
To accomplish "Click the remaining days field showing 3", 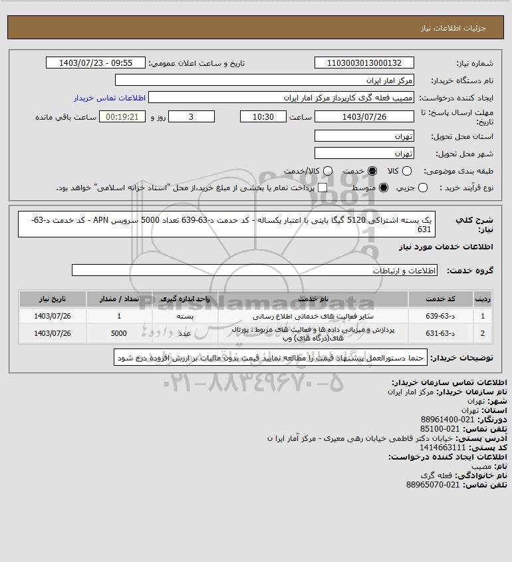I will (x=192, y=116).
